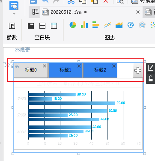Open the edit pencil icon beside widget
155x161 pixels.
click(x=151, y=68)
